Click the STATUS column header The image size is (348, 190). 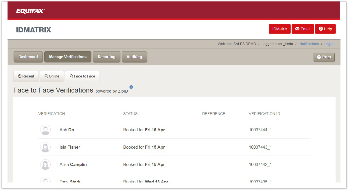(130, 114)
